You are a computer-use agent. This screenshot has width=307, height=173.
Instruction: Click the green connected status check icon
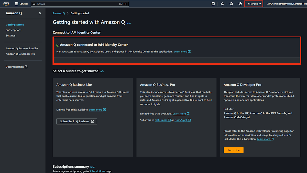coord(58,45)
